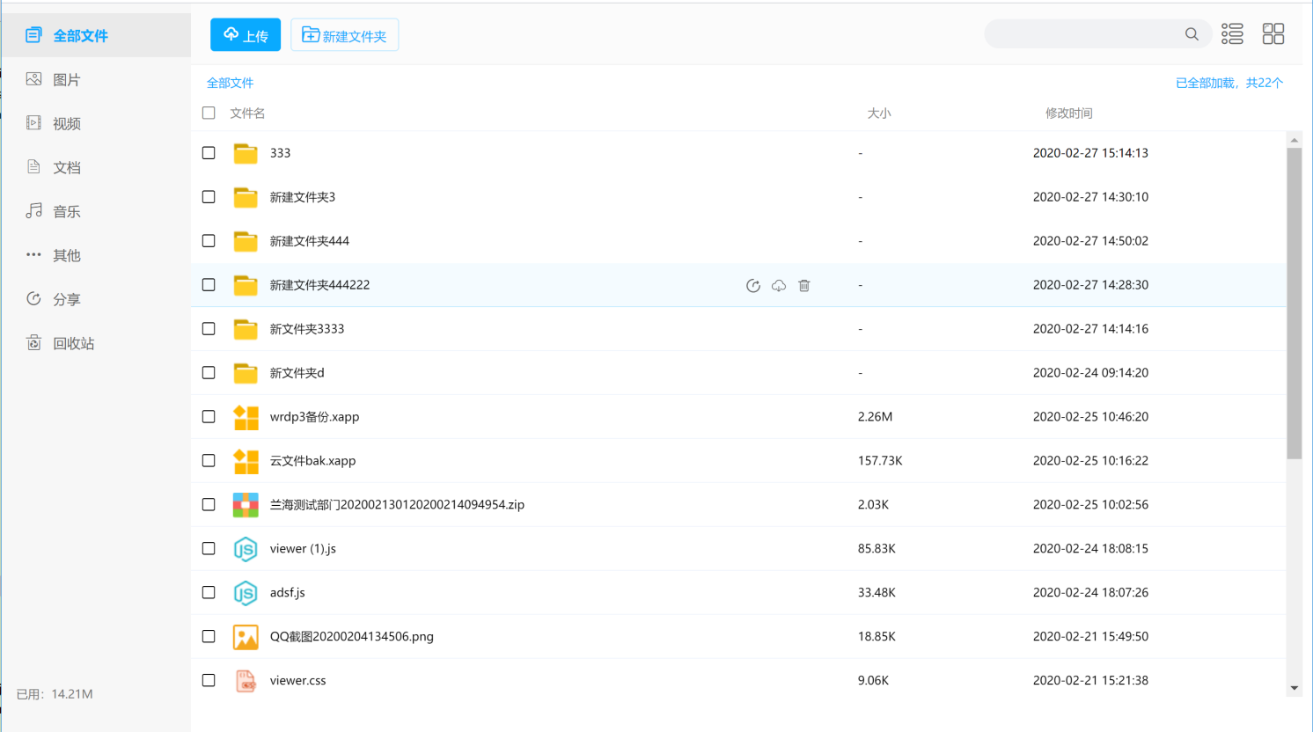Image resolution: width=1313 pixels, height=732 pixels.
Task: Click the wrdp3备份.xapp file icon
Action: pos(246,417)
